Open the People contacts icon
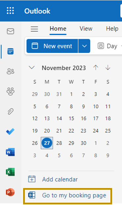 click(x=10, y=71)
